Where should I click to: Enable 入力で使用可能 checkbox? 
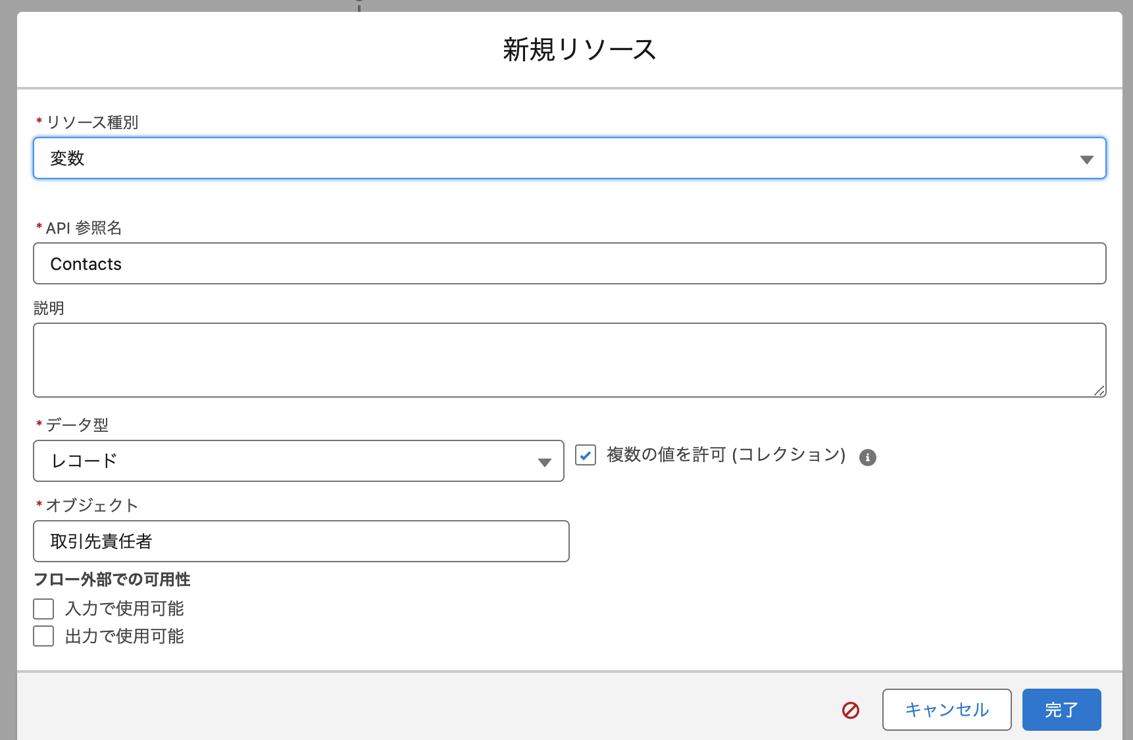tap(43, 608)
